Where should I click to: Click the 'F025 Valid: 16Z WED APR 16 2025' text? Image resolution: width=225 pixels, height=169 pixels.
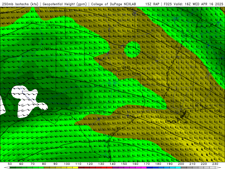(x=193, y=4)
